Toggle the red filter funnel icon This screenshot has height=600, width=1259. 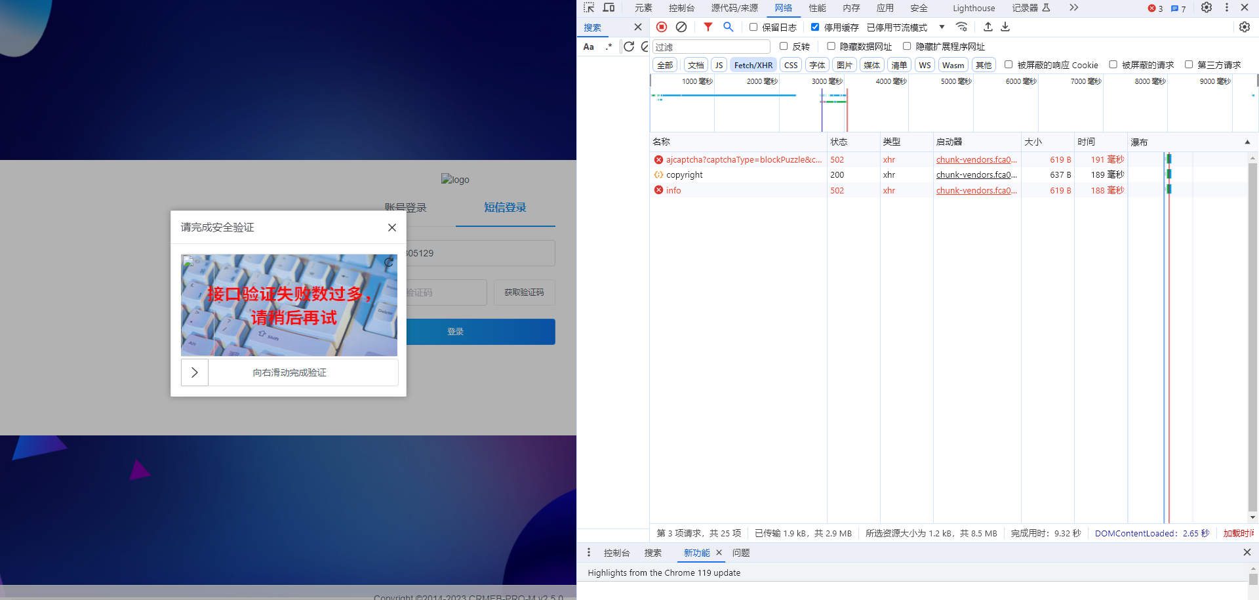click(x=708, y=27)
